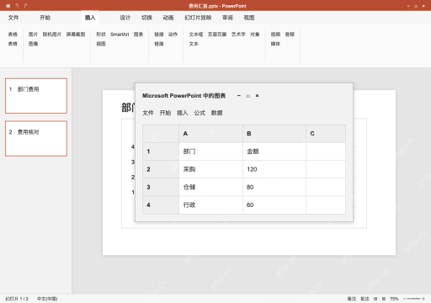Viewport: 431px width, 303px height.
Task: Insert a SmartArt graphic from the ribbon
Action: point(120,35)
